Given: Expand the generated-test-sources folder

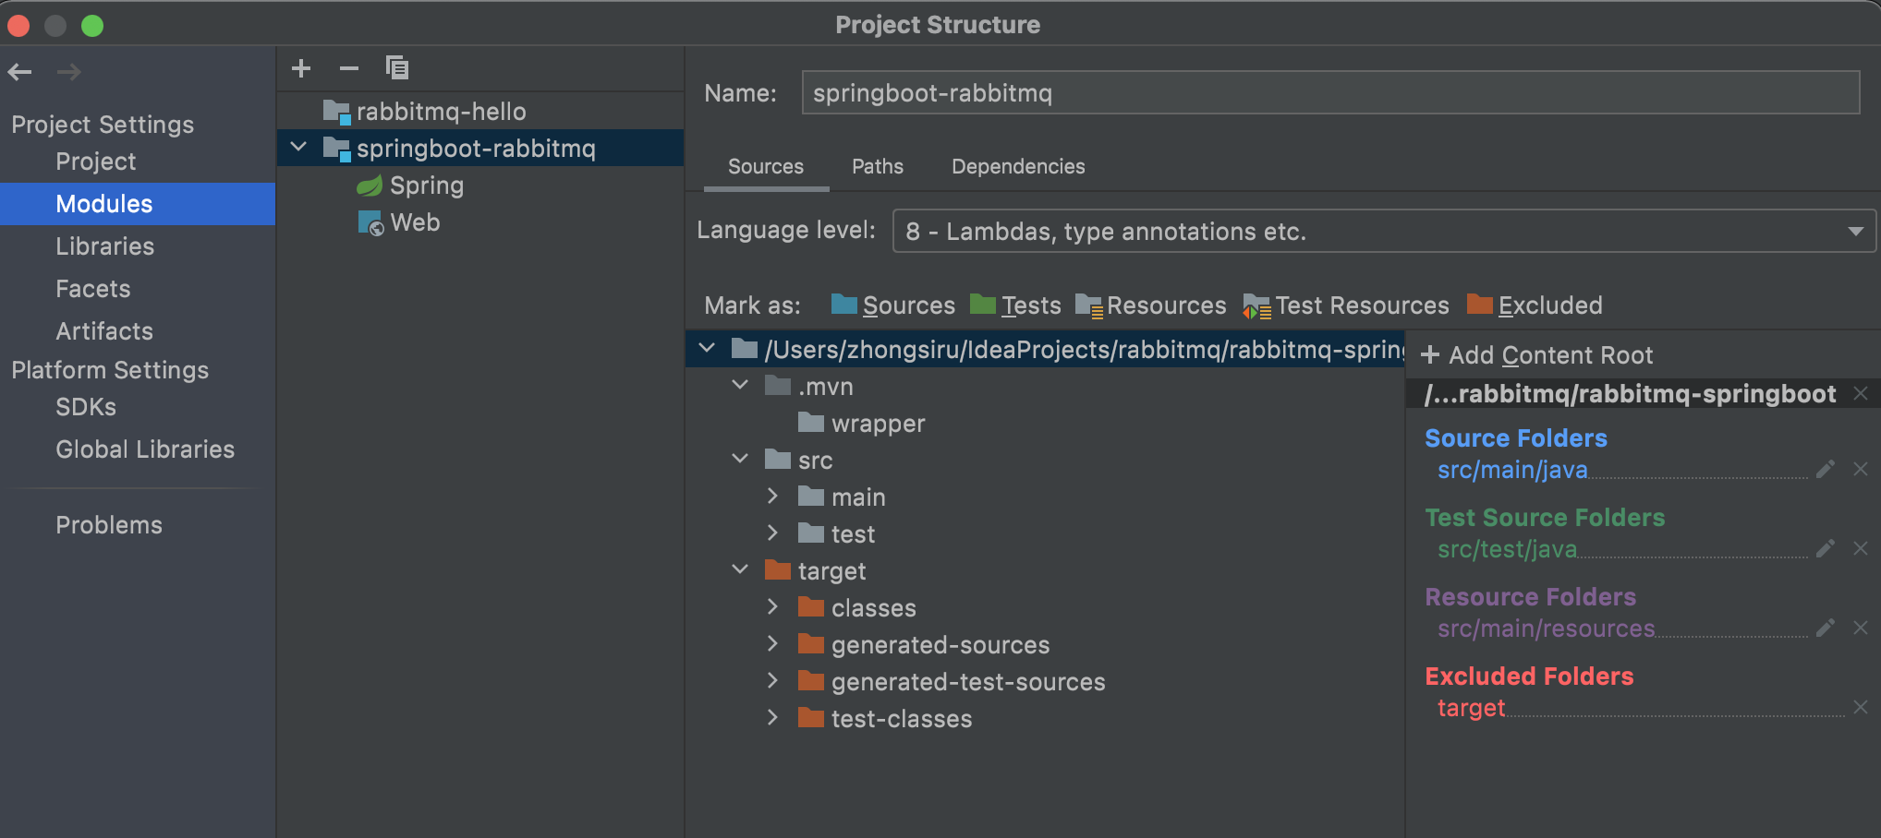Looking at the screenshot, I should (x=773, y=681).
